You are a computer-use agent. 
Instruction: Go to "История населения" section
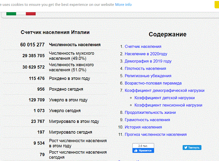[x=143, y=127]
